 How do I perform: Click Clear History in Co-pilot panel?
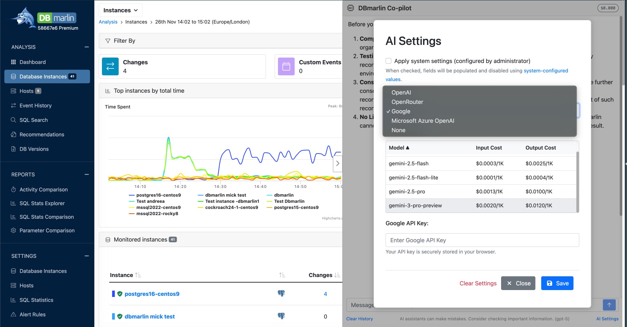[x=360, y=319]
